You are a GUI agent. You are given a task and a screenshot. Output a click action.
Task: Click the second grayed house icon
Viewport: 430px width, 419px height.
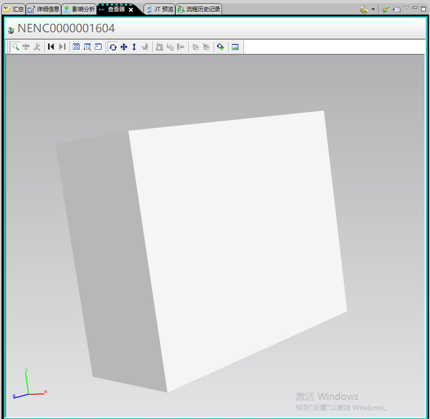click(x=206, y=47)
